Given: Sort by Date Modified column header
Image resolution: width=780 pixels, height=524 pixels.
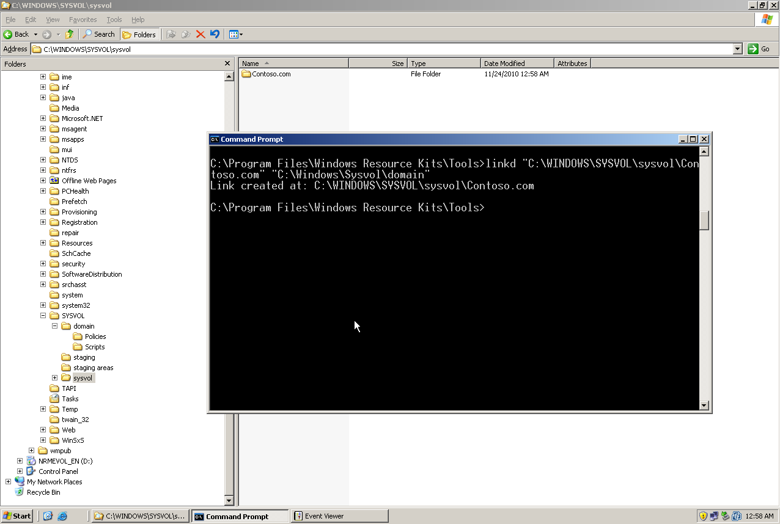Looking at the screenshot, I should 518,64.
